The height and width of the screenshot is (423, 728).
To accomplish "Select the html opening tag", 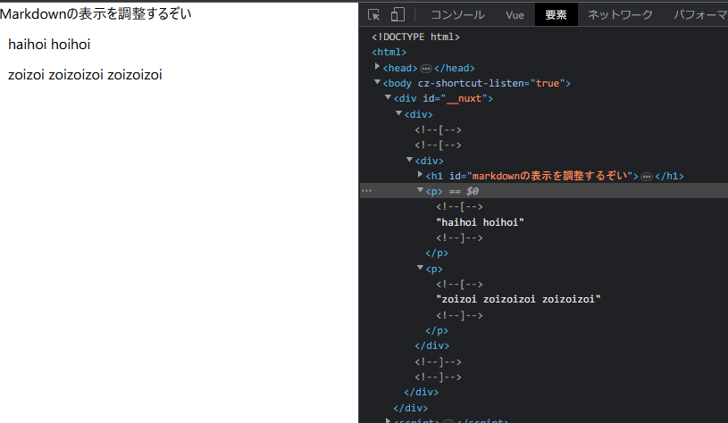I will [x=389, y=52].
